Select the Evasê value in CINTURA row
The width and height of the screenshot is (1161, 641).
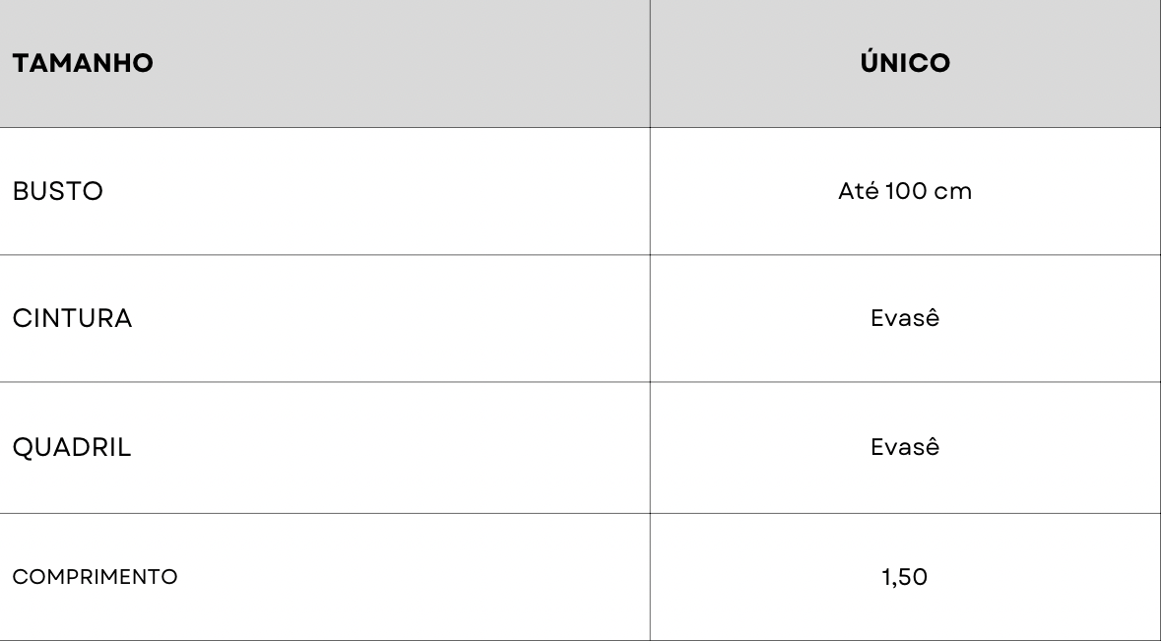point(905,320)
